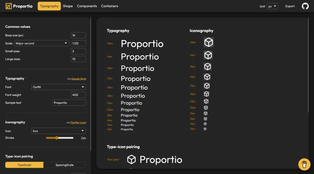
Task: Open the Feather icons link
Action: click(78, 122)
